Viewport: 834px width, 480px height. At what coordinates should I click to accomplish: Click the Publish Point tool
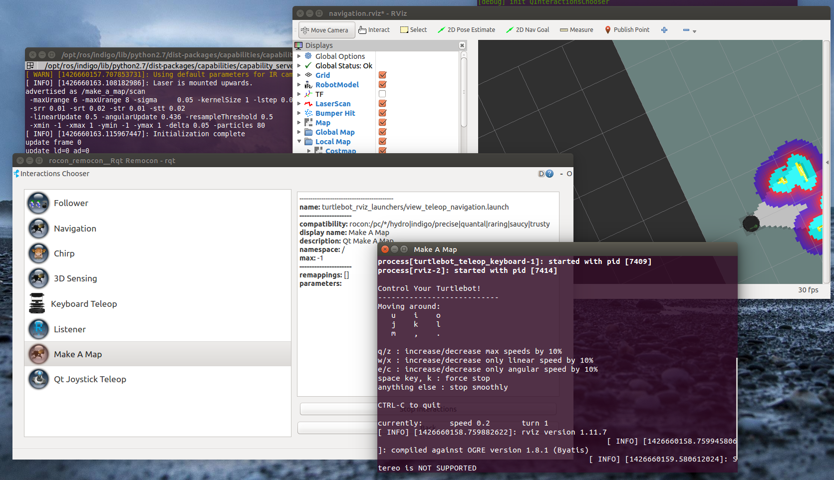pos(627,30)
